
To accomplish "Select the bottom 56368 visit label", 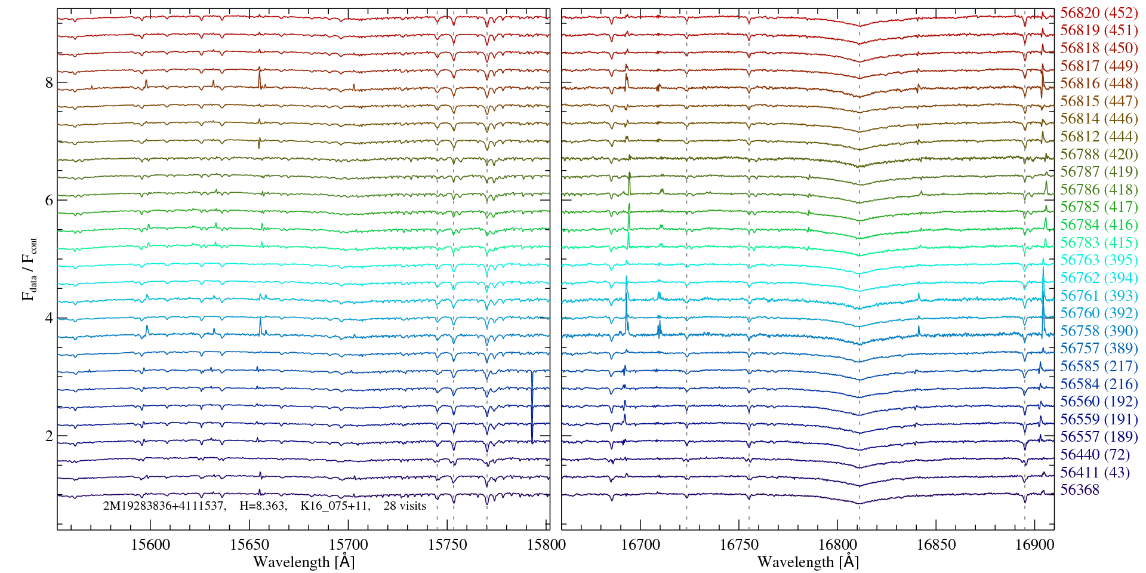I will pyautogui.click(x=1079, y=490).
